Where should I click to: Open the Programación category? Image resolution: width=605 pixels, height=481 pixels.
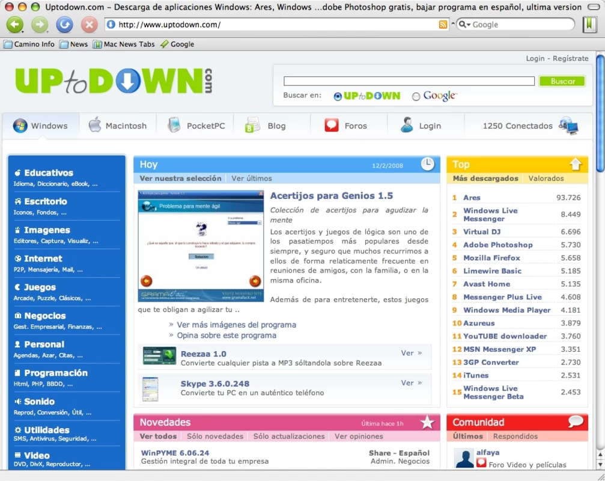coord(56,373)
